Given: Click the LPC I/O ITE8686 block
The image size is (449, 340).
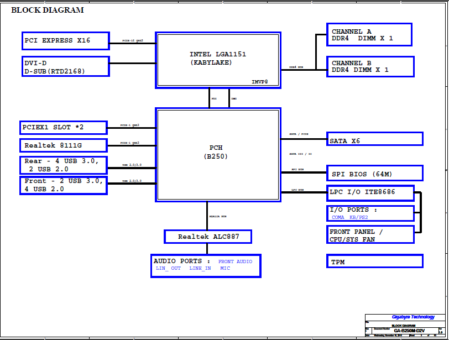Looking at the screenshot, I should [x=370, y=193].
